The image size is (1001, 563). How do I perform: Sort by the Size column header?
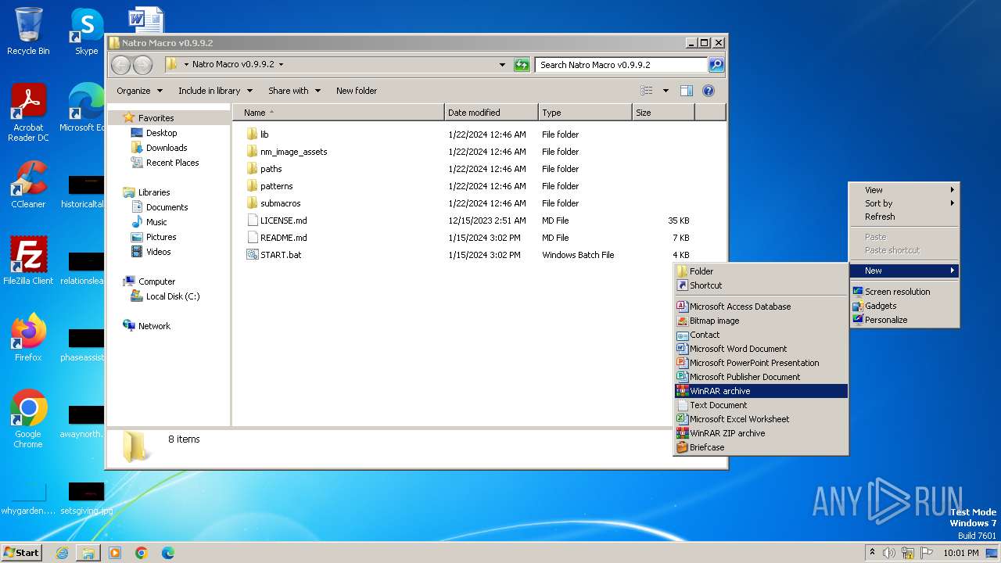[663, 113]
